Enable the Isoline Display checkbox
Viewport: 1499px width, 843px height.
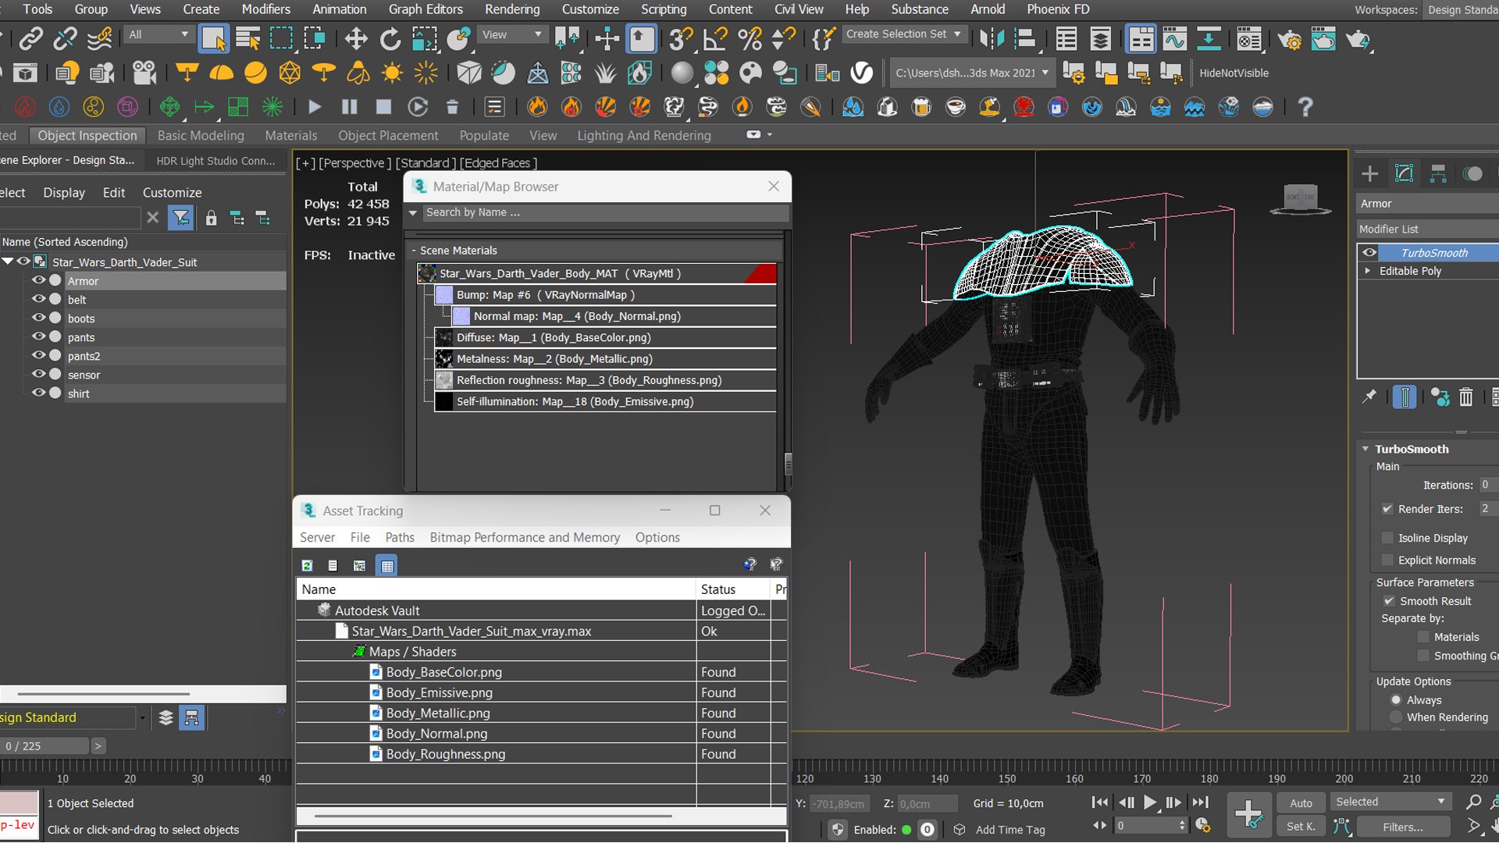click(x=1387, y=538)
